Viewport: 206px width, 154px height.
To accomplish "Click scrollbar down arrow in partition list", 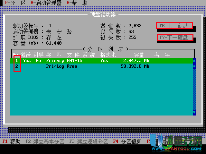I will click(x=194, y=113).
